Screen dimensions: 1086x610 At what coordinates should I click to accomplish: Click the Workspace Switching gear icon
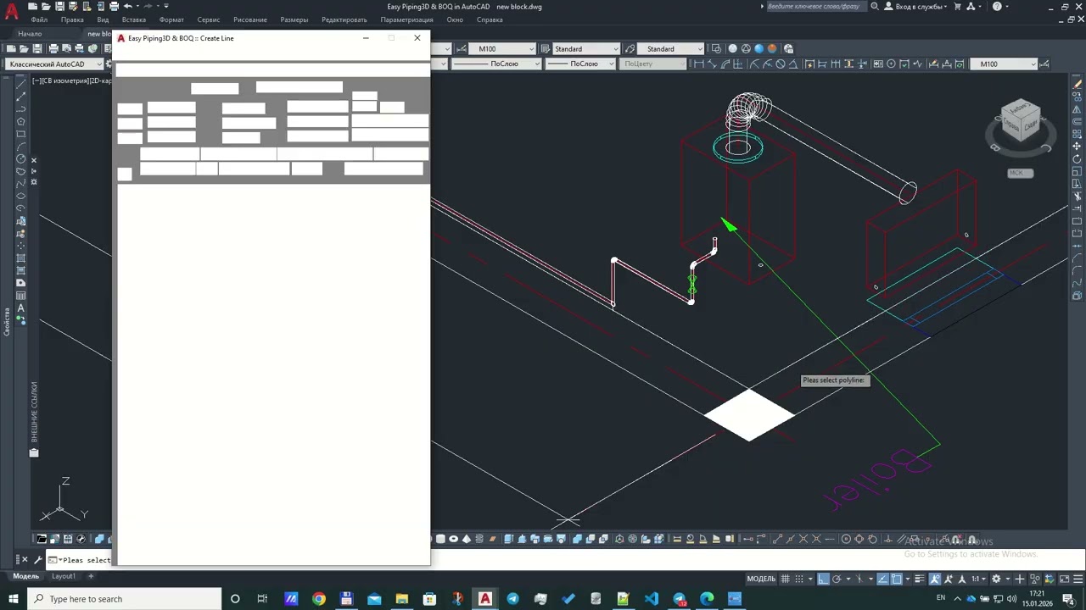[996, 579]
